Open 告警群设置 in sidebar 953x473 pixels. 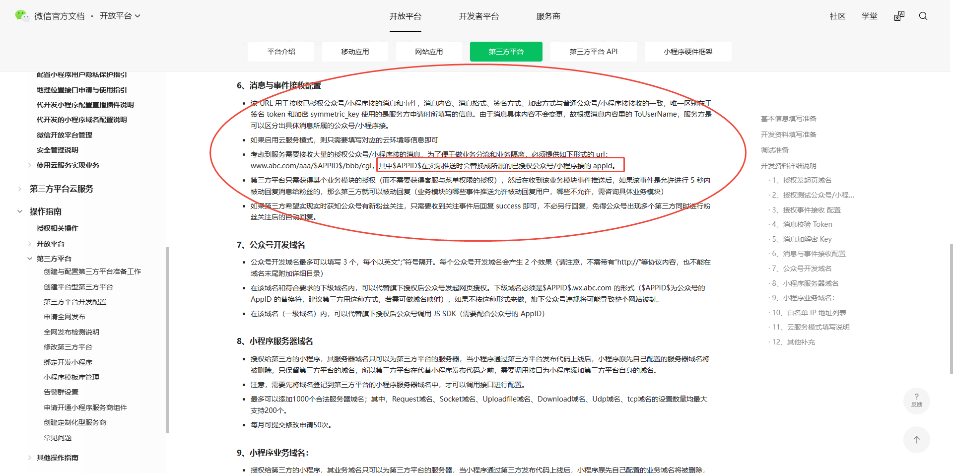[x=61, y=392]
